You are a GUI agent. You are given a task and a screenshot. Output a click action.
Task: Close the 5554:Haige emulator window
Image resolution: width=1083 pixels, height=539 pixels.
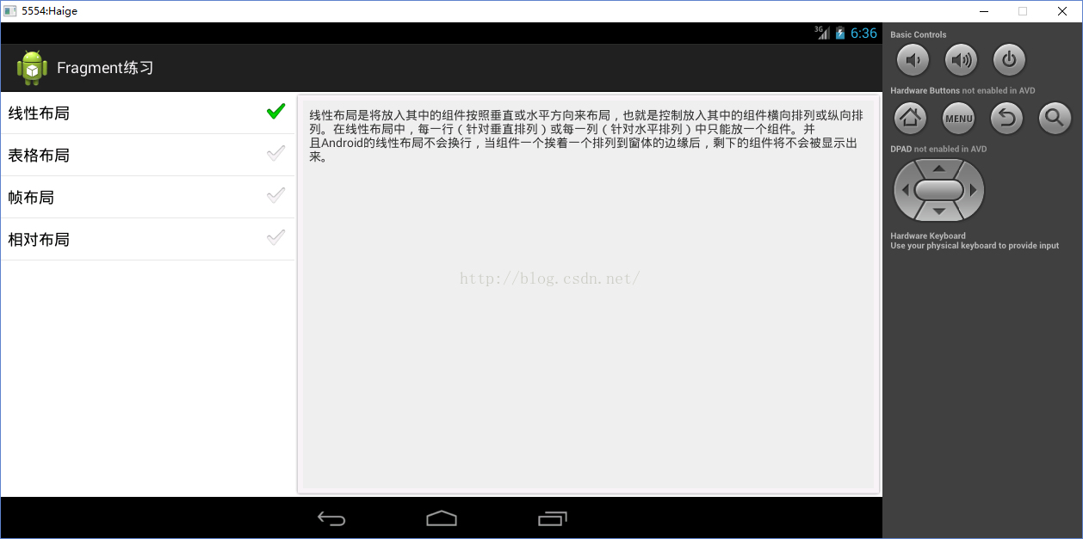[1062, 11]
